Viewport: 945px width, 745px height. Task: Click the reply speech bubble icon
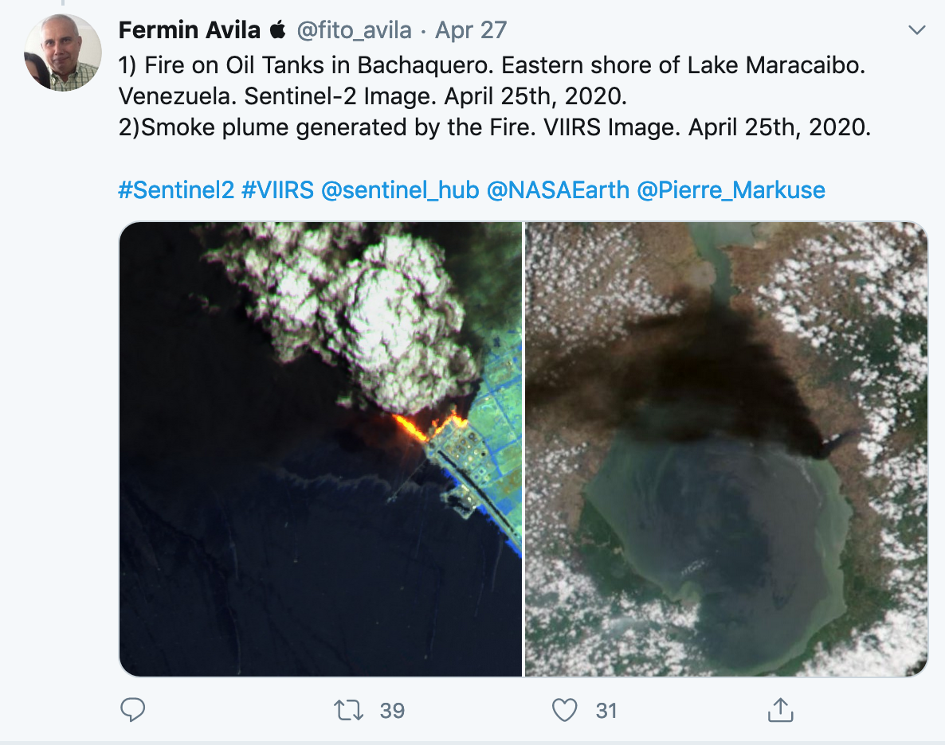(131, 709)
